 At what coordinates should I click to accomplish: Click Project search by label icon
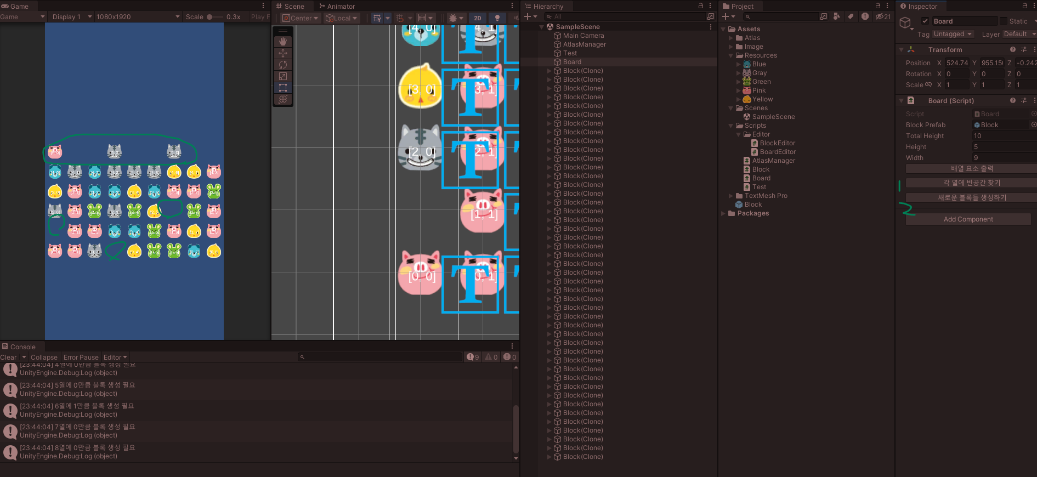click(x=851, y=16)
